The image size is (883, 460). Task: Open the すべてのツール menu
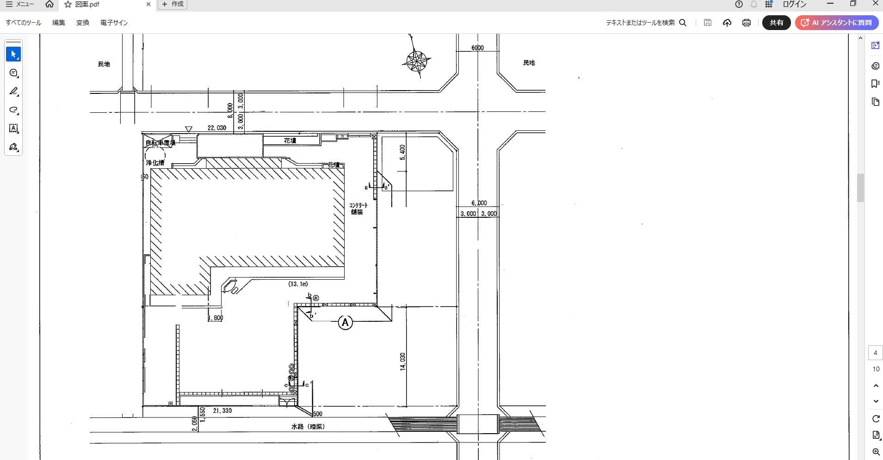coord(23,23)
